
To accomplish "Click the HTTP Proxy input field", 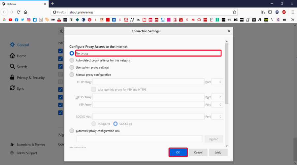I will click(148, 82).
